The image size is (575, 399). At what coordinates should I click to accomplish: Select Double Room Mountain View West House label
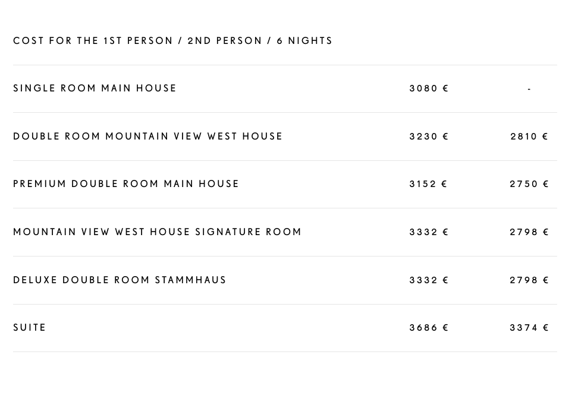pyautogui.click(x=148, y=136)
